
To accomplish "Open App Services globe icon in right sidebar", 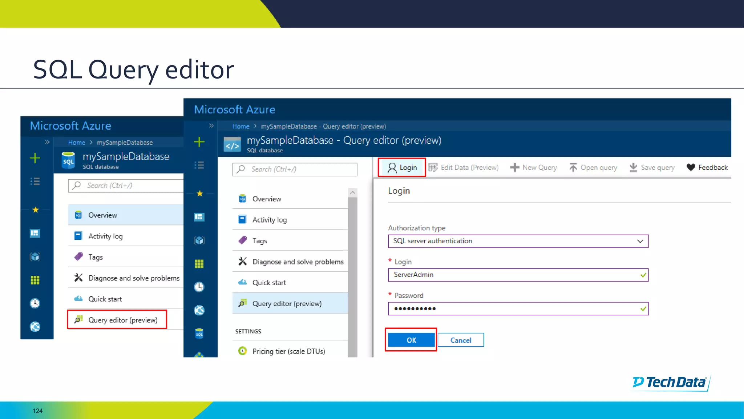I will tap(199, 310).
